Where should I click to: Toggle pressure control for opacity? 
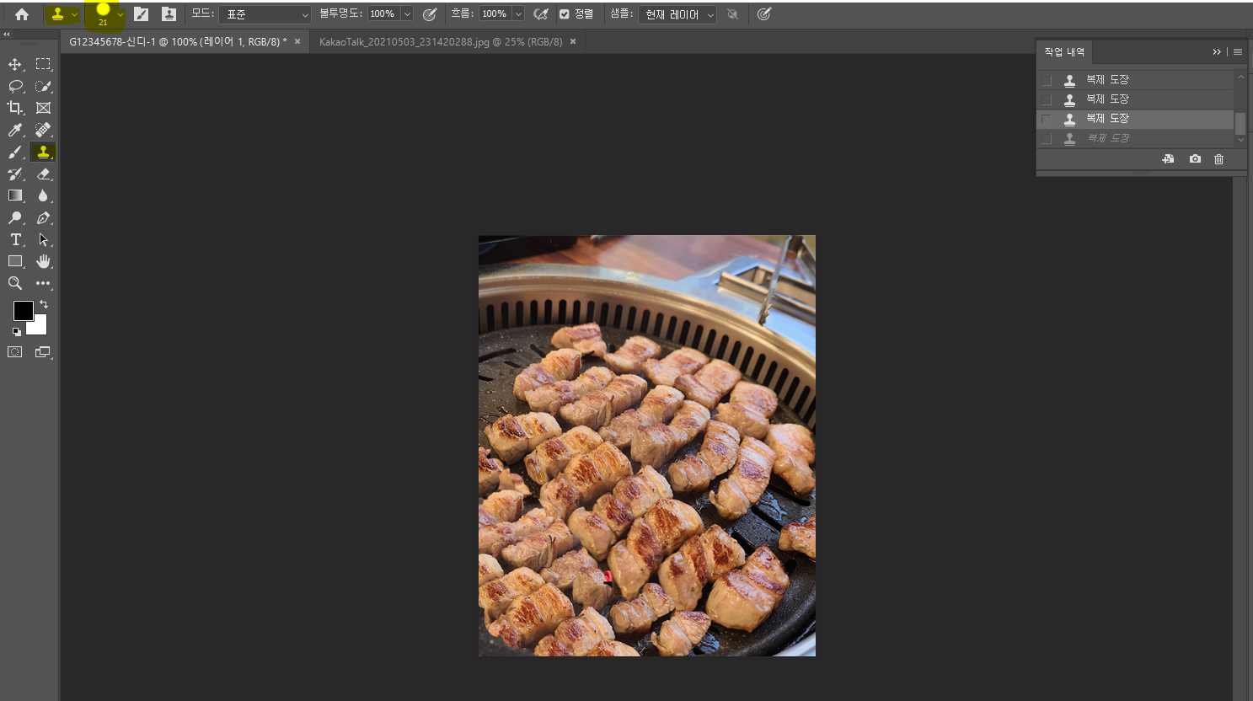point(430,14)
